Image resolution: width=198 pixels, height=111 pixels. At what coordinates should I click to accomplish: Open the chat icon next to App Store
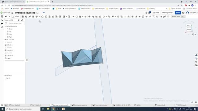pyautogui.click(x=149, y=12)
